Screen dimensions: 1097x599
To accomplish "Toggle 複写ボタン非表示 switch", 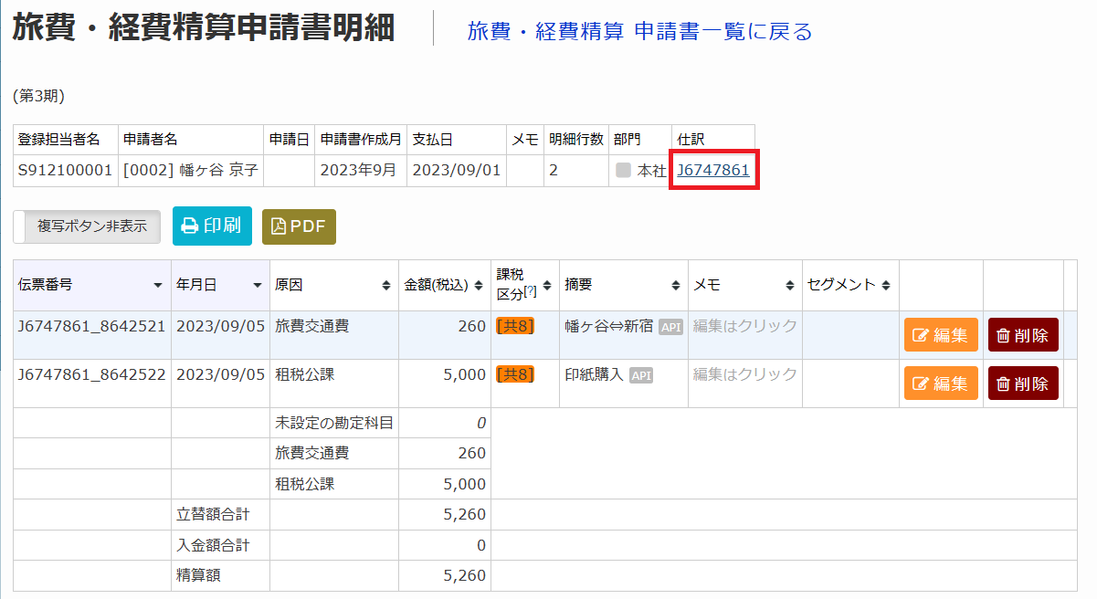I will (x=87, y=226).
